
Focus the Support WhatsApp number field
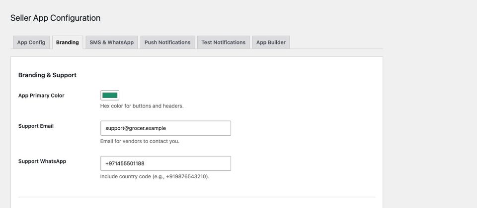pyautogui.click(x=165, y=163)
